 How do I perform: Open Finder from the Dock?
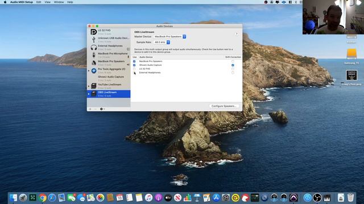coord(13,198)
